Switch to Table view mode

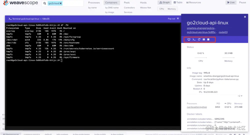tap(178, 2)
